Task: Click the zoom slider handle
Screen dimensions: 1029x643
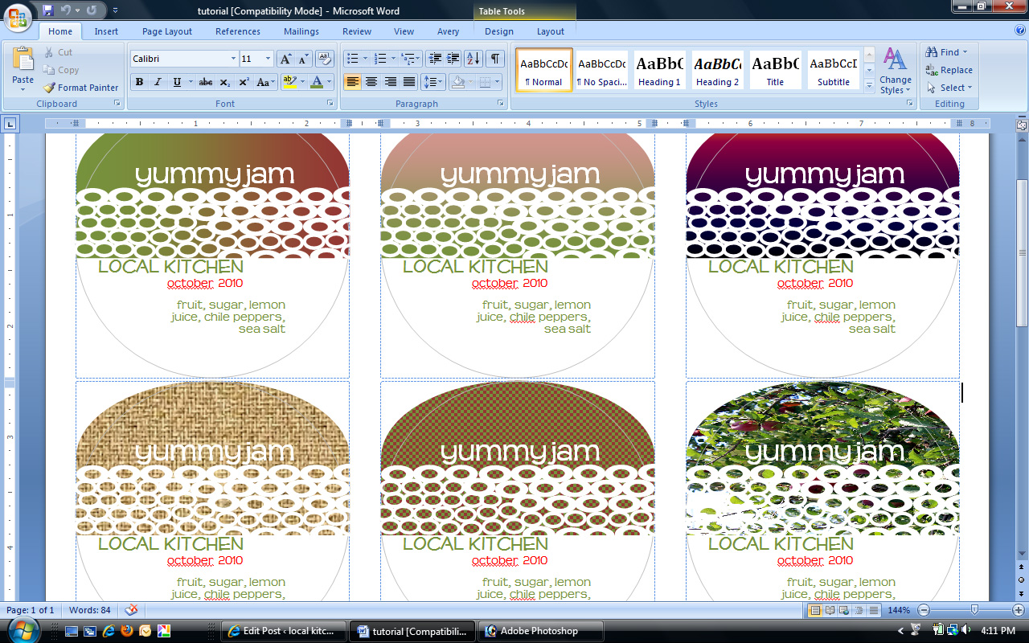Action: (x=974, y=610)
